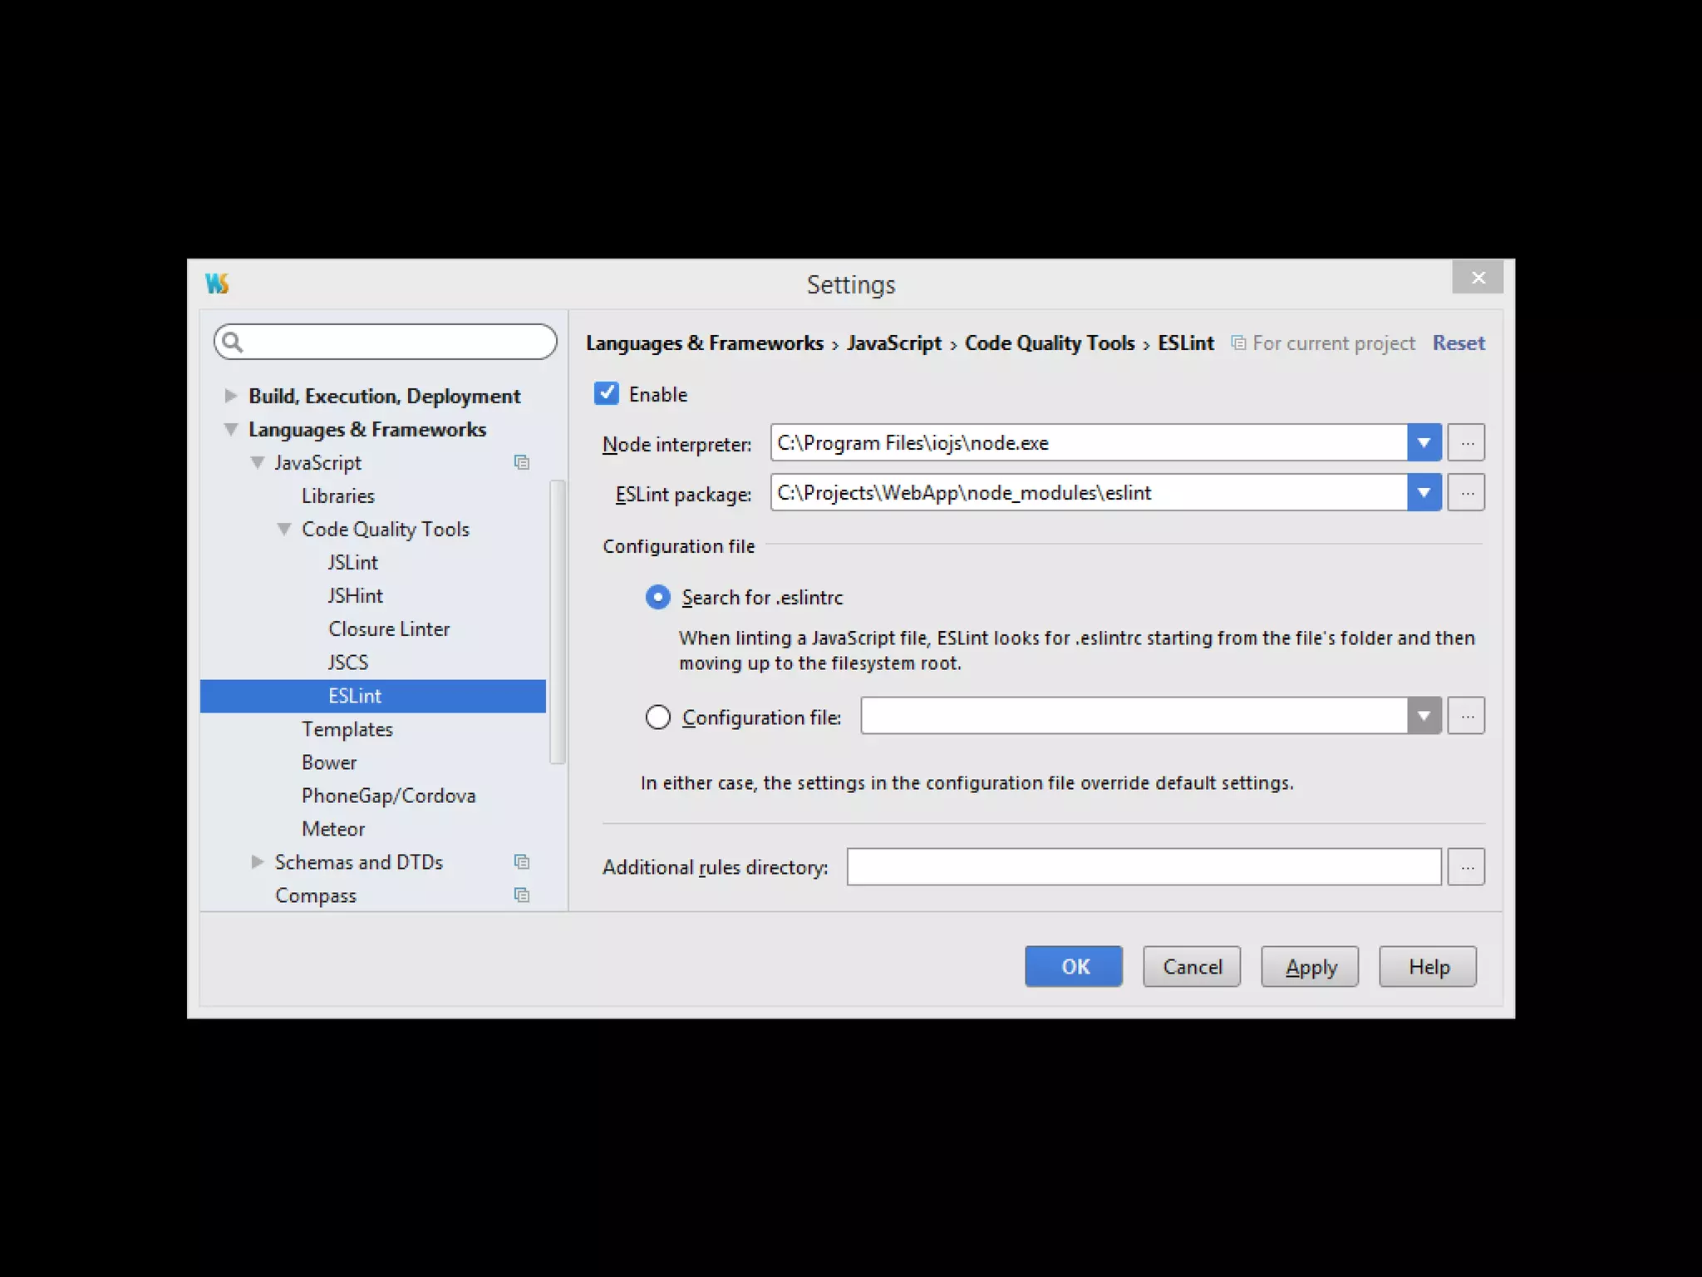Choose the Configuration file radio button

coord(657,717)
